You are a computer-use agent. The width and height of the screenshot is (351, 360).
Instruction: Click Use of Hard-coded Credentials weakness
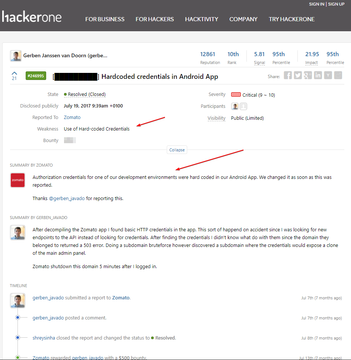click(x=97, y=129)
